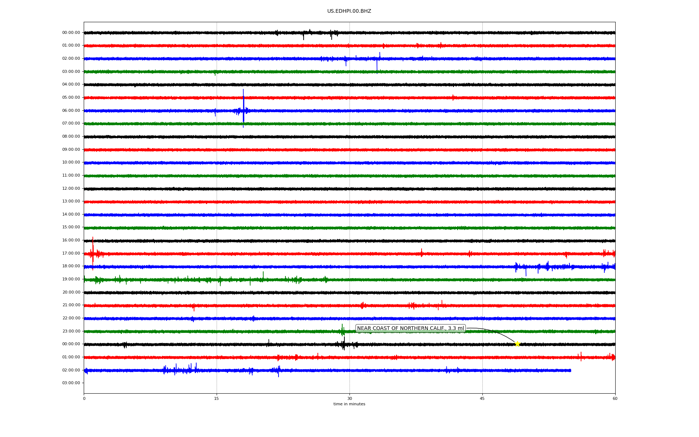The width and height of the screenshot is (699, 437).
Task: Click the 08:00:00 row label
Action: click(71, 137)
